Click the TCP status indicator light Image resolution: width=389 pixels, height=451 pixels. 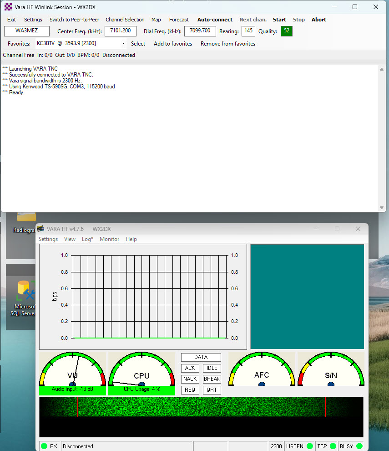333,446
